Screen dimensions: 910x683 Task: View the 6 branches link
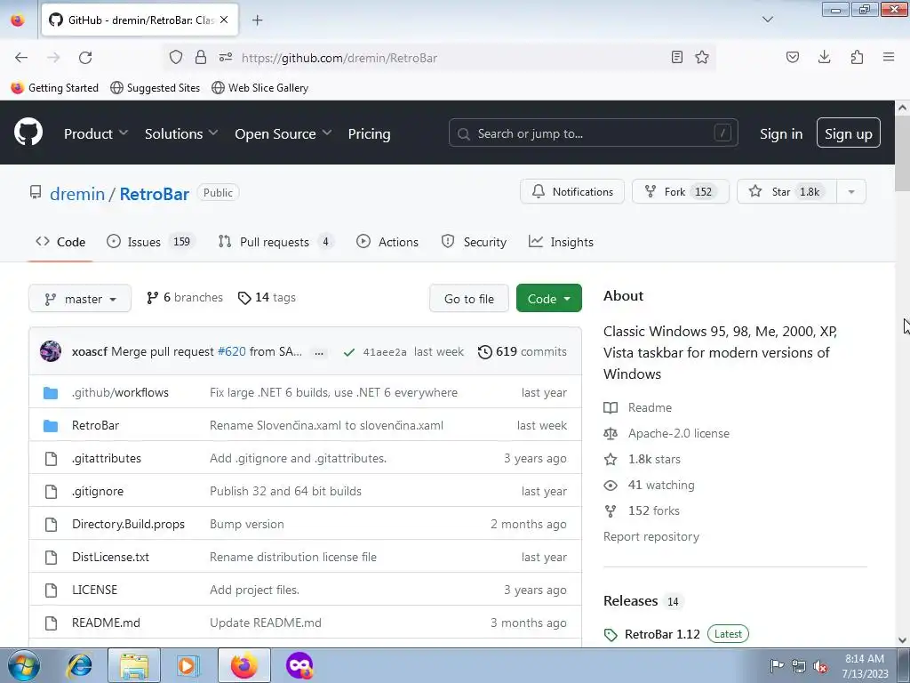pyautogui.click(x=185, y=297)
